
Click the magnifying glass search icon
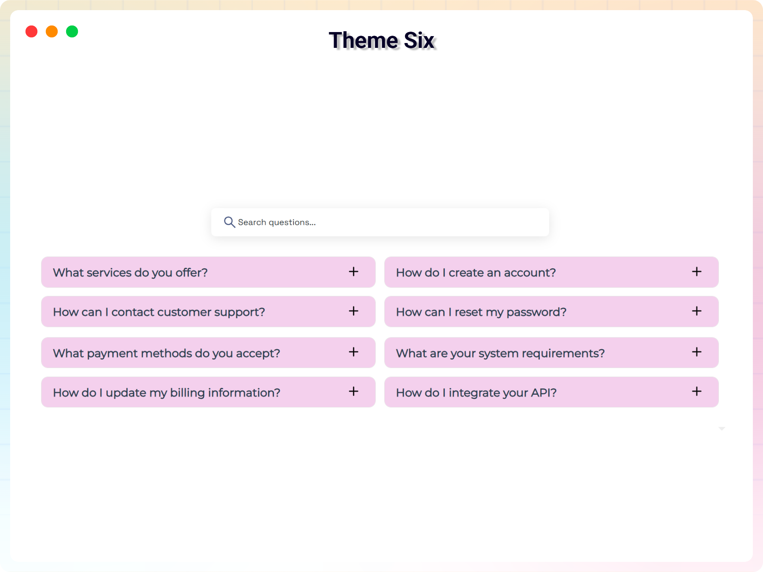(229, 222)
